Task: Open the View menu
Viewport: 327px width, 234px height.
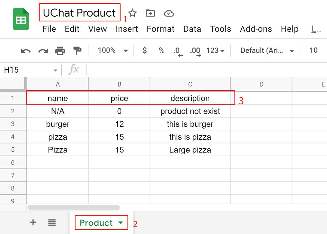Action: click(98, 29)
